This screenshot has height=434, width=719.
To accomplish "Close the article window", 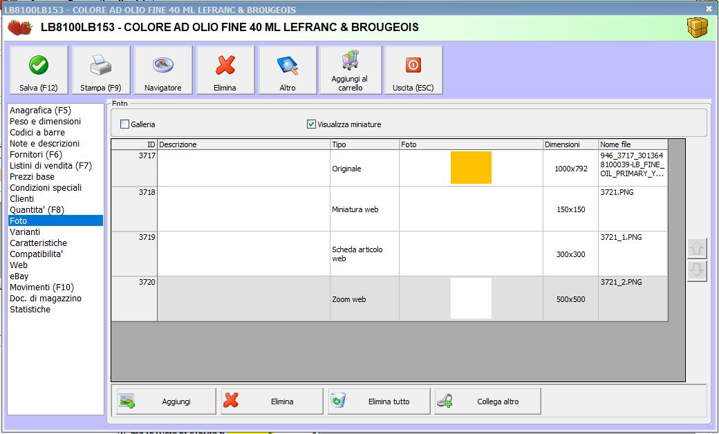I will tap(709, 9).
